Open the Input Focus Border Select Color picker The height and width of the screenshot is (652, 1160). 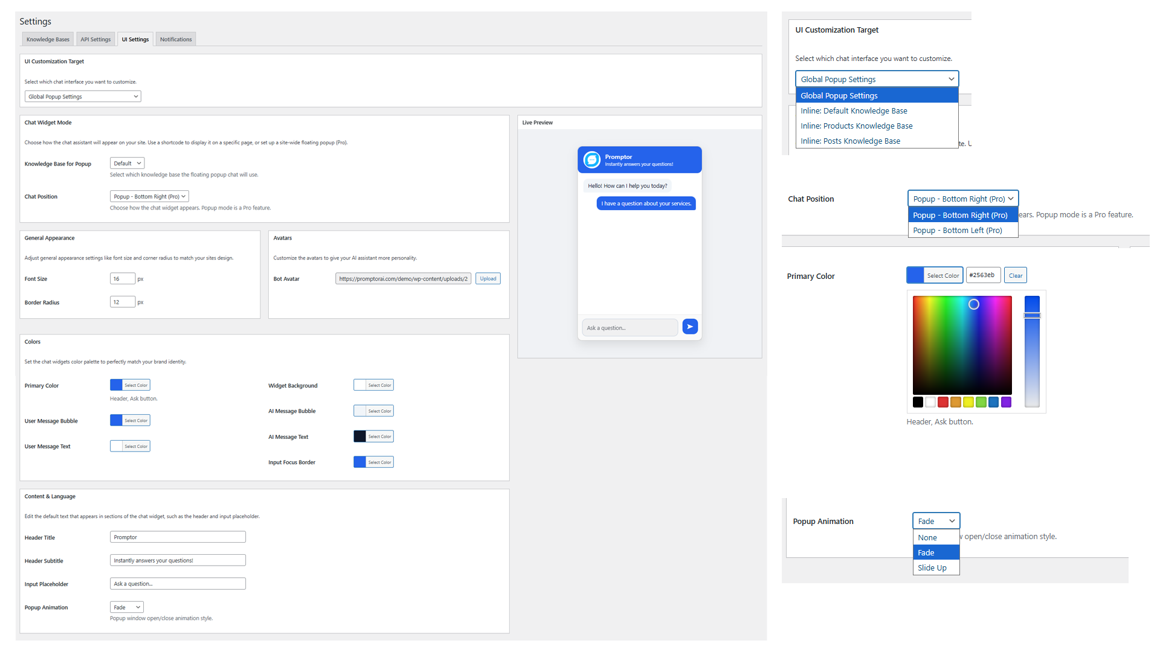[373, 462]
